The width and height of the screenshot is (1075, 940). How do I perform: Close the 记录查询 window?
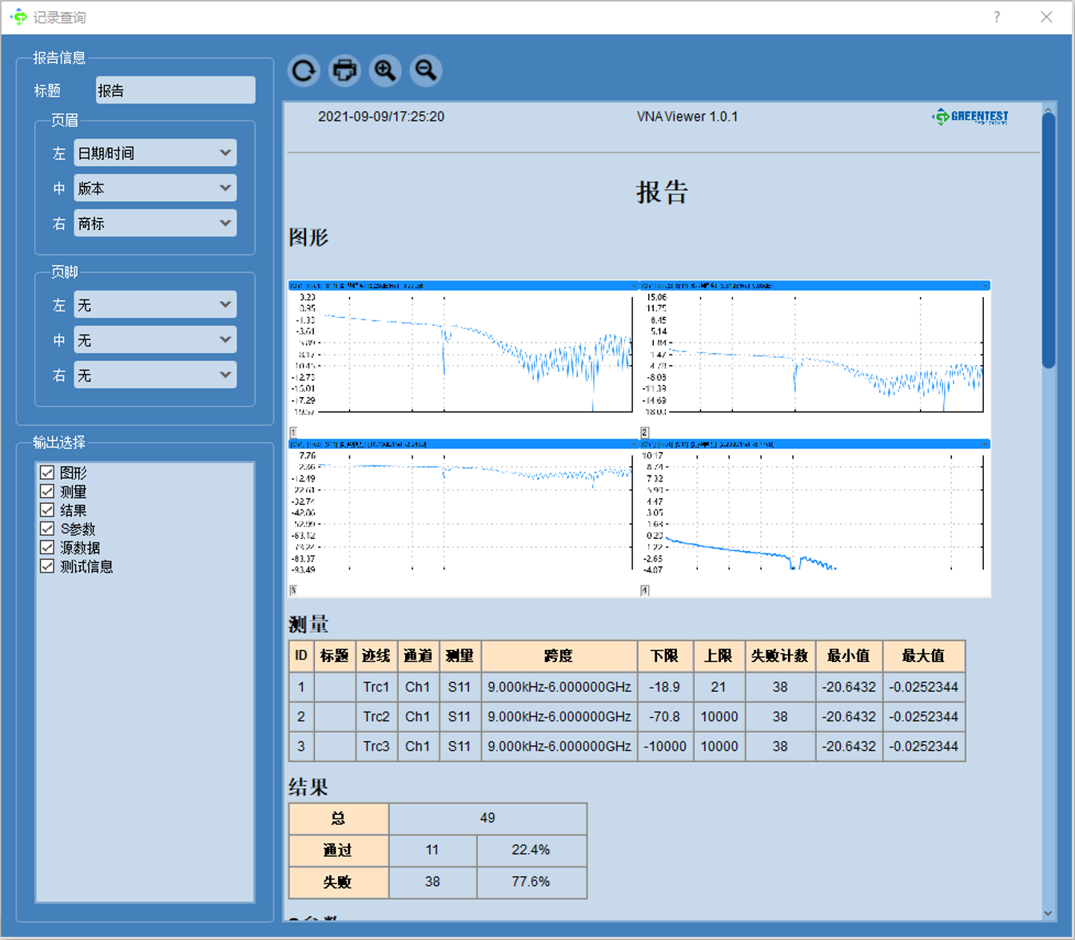[1046, 17]
